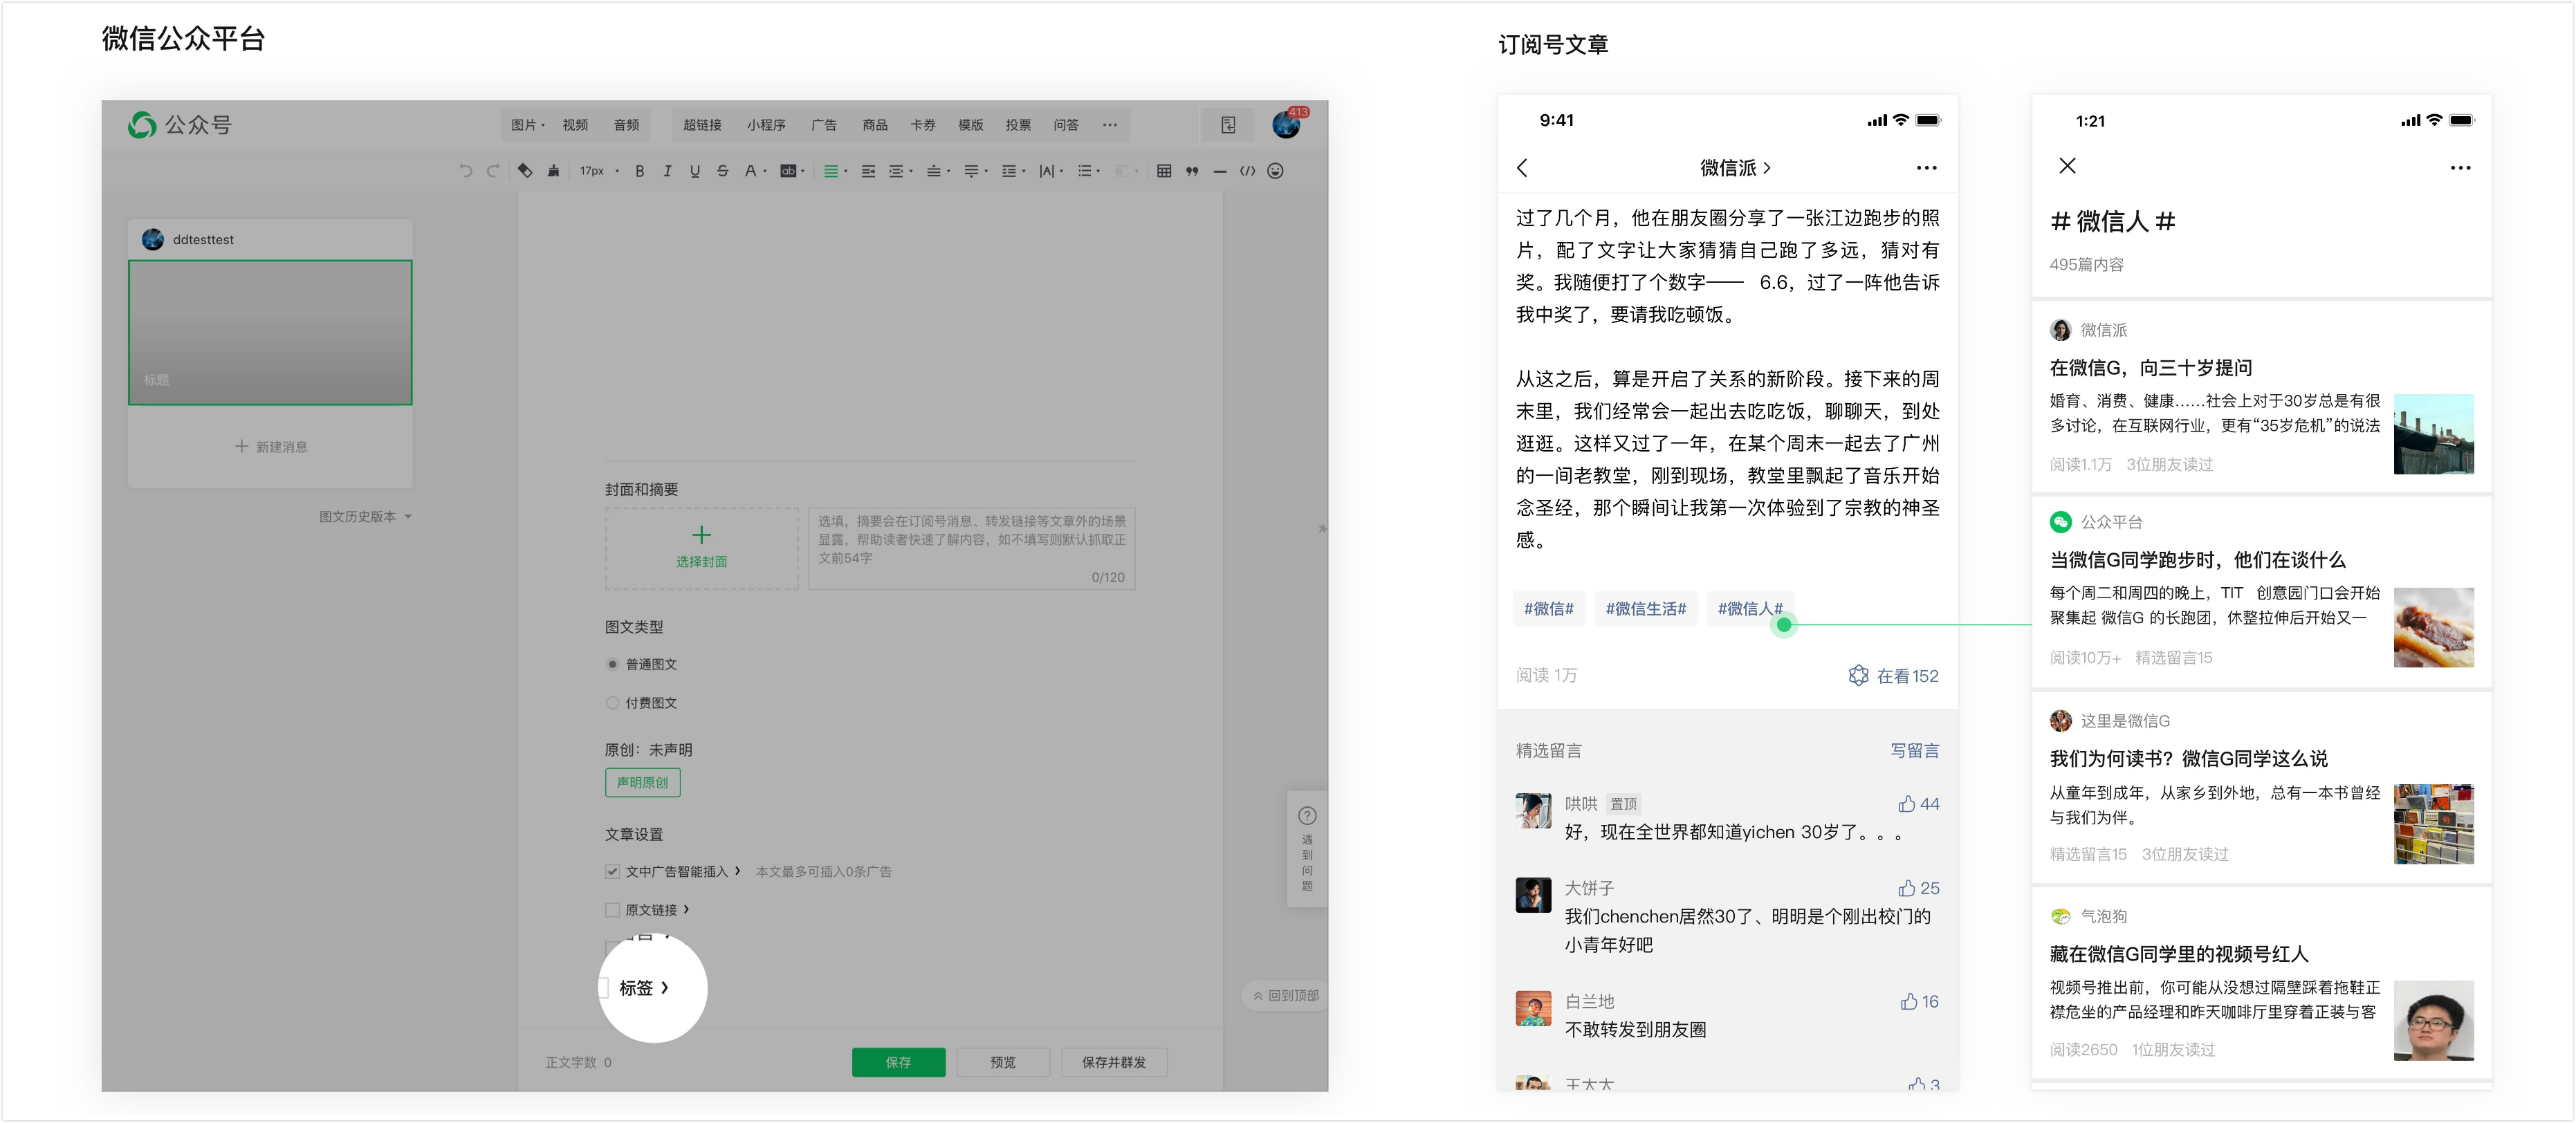Tick the 标签 checkbox
The width and height of the screenshot is (2576, 1123).
pyautogui.click(x=603, y=988)
